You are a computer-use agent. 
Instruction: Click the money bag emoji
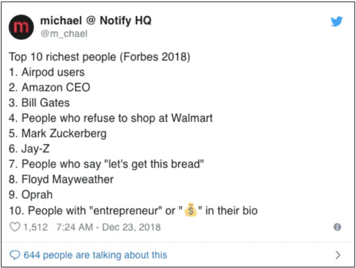click(191, 210)
